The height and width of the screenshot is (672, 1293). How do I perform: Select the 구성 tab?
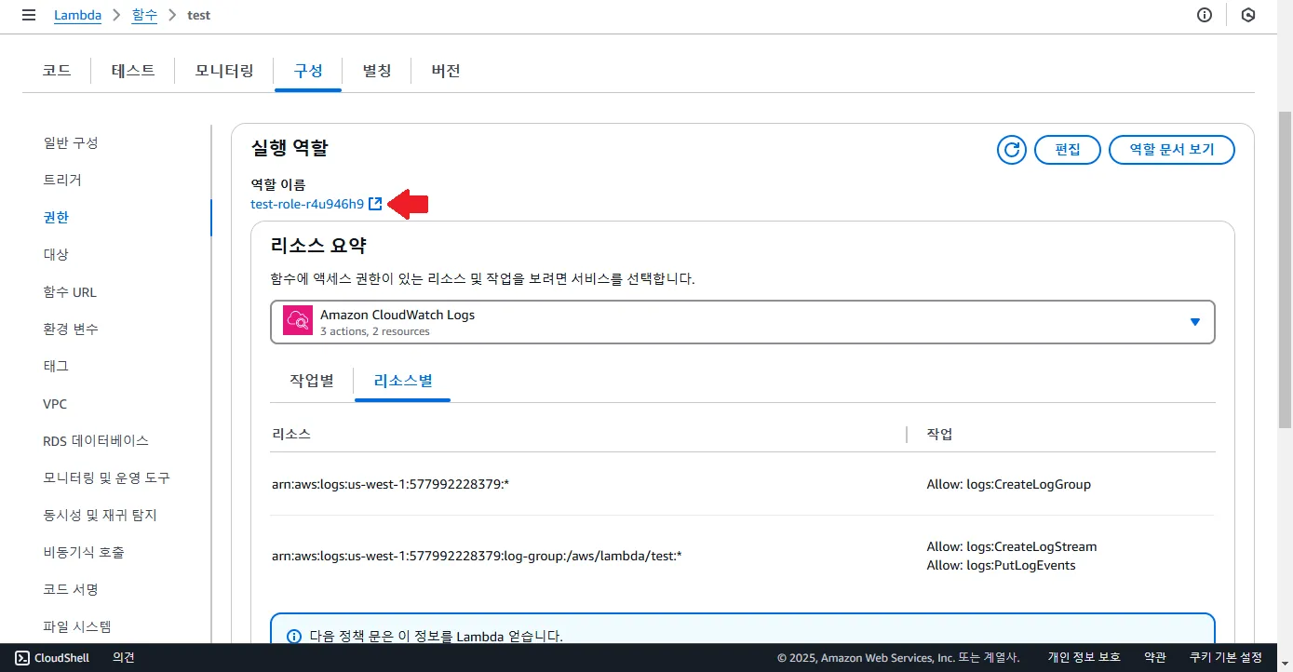(308, 71)
